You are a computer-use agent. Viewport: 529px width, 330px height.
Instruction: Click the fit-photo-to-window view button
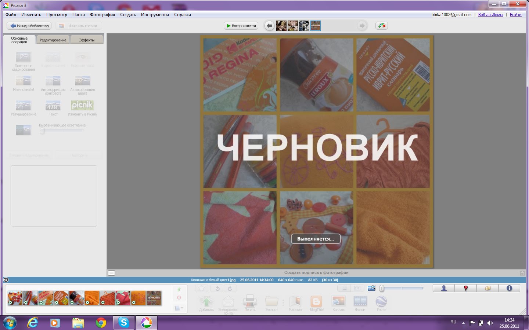344,289
